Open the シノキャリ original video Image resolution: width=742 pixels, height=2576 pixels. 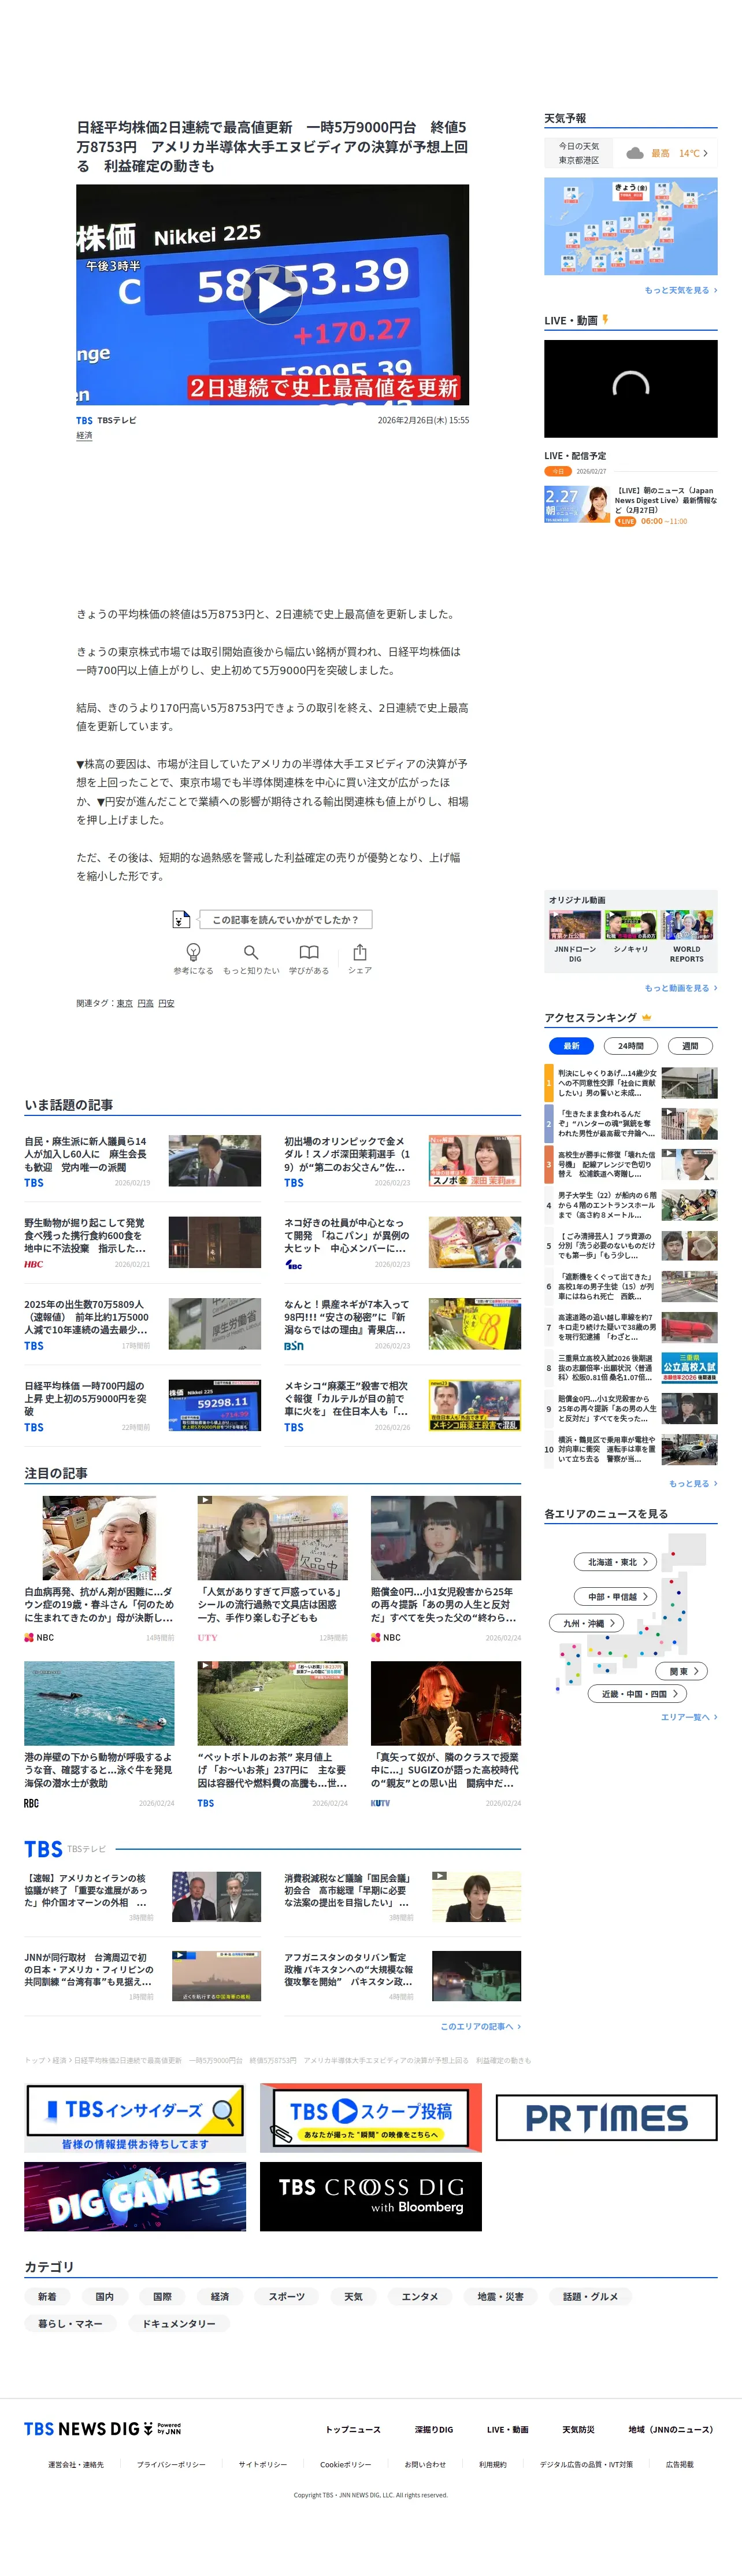631,932
